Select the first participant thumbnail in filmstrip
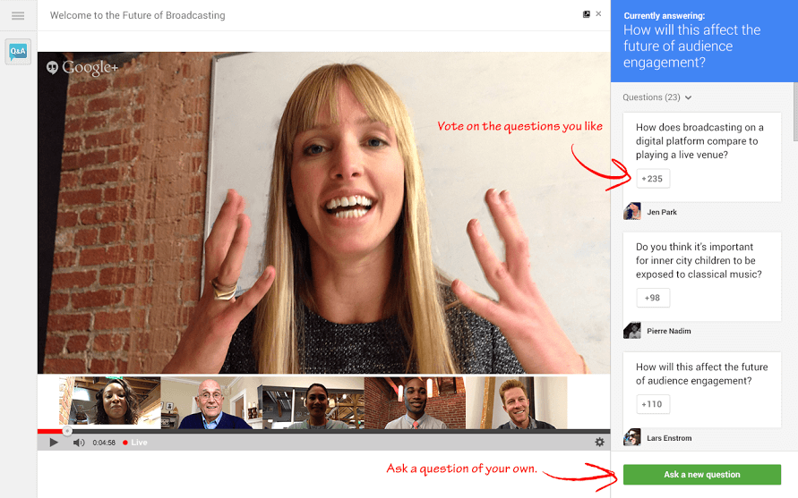The width and height of the screenshot is (798, 498). [110, 402]
